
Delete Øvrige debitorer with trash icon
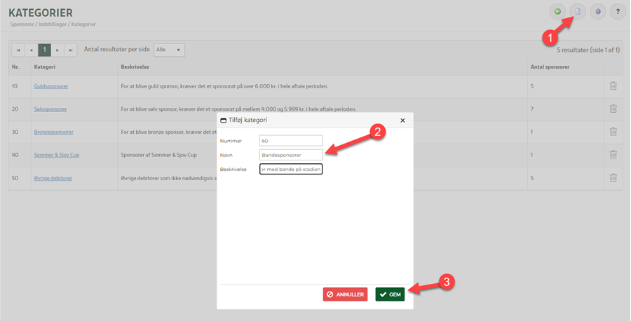click(x=613, y=178)
